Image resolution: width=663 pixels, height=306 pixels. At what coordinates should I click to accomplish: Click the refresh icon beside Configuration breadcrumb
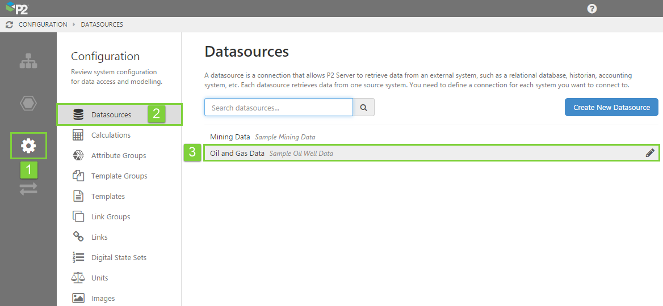point(9,24)
